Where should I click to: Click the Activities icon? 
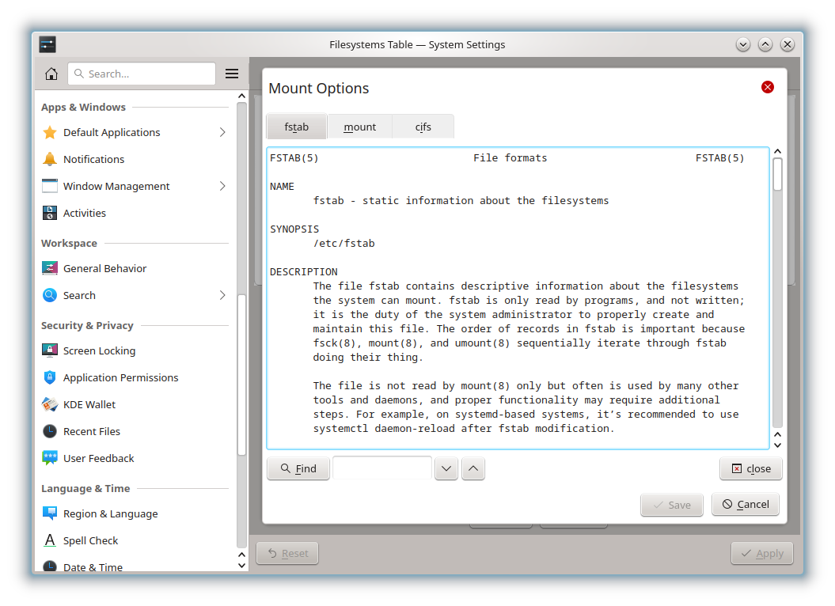[x=50, y=213]
